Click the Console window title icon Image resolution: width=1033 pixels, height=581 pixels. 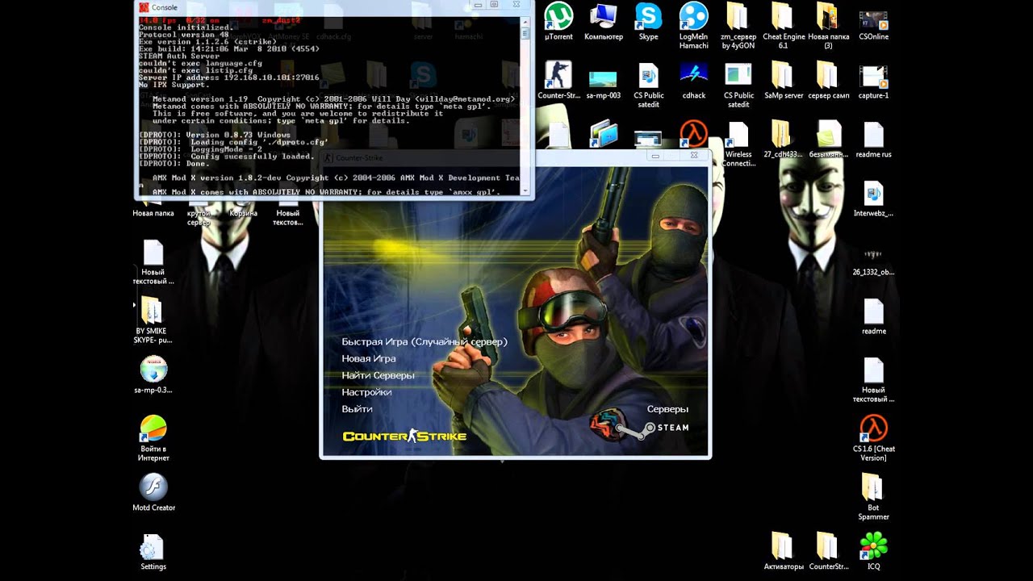(x=144, y=7)
